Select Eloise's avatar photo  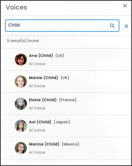[x=21, y=104]
